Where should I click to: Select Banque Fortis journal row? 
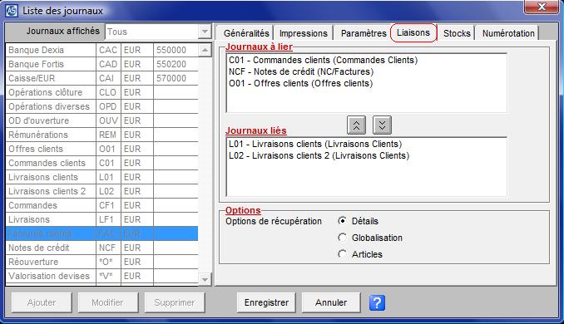[x=101, y=64]
